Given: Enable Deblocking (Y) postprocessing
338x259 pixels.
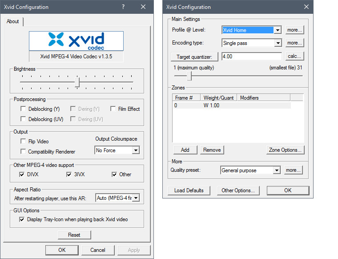Looking at the screenshot, I should [x=23, y=109].
